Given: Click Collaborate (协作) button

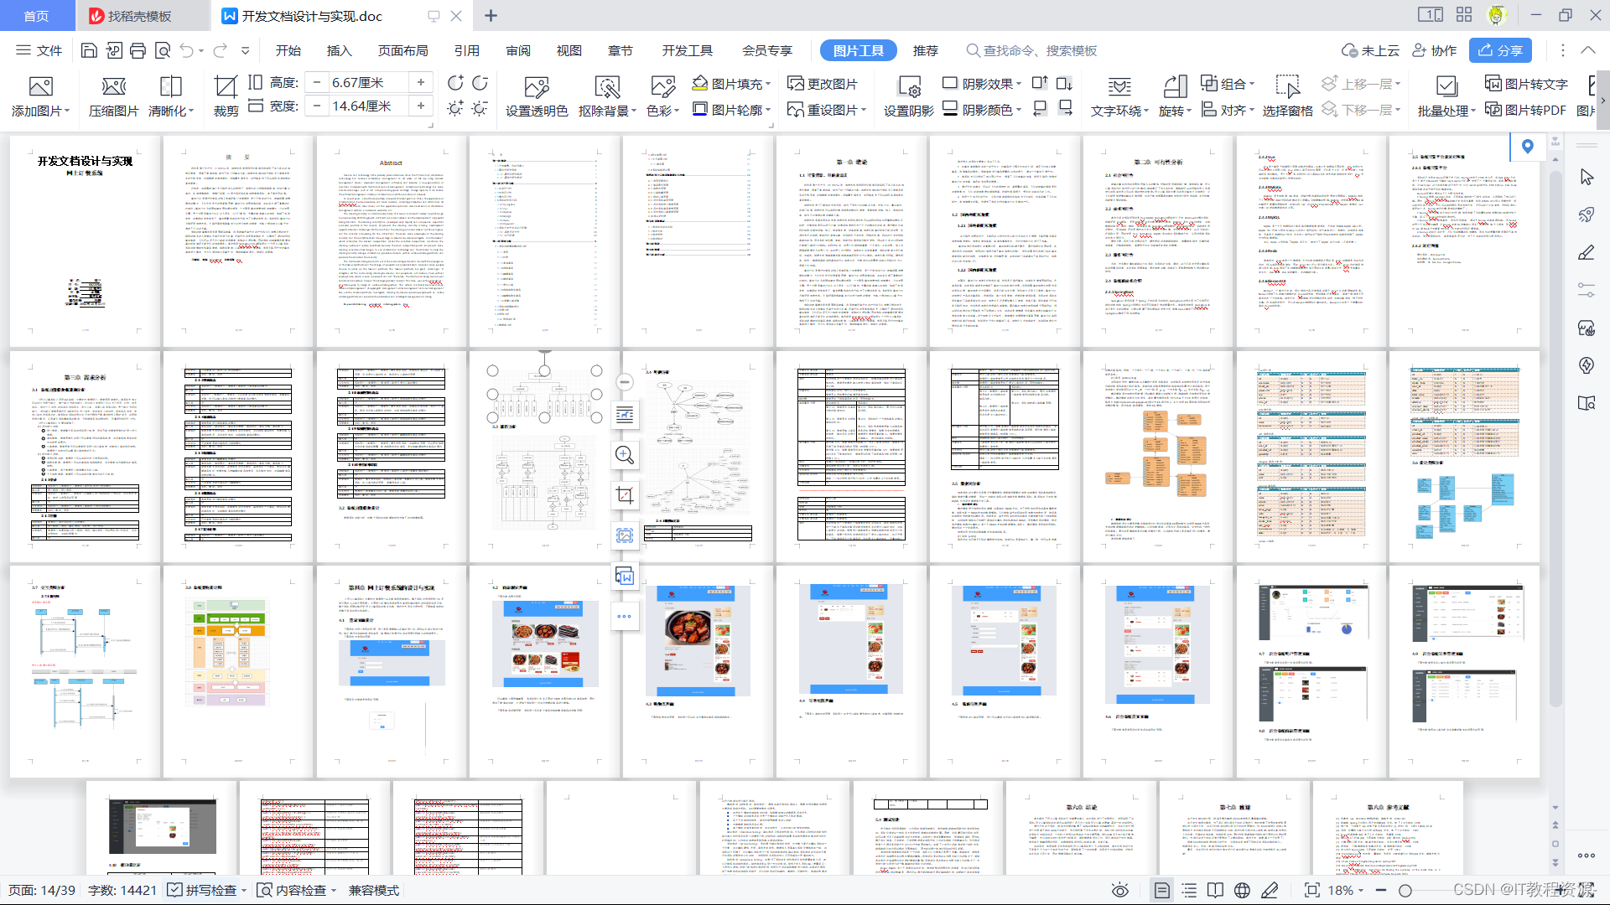Looking at the screenshot, I should click(1435, 50).
